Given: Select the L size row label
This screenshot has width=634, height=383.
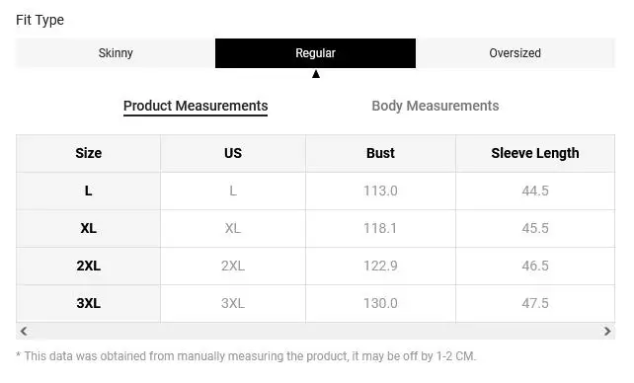Looking at the screenshot, I should point(88,191).
